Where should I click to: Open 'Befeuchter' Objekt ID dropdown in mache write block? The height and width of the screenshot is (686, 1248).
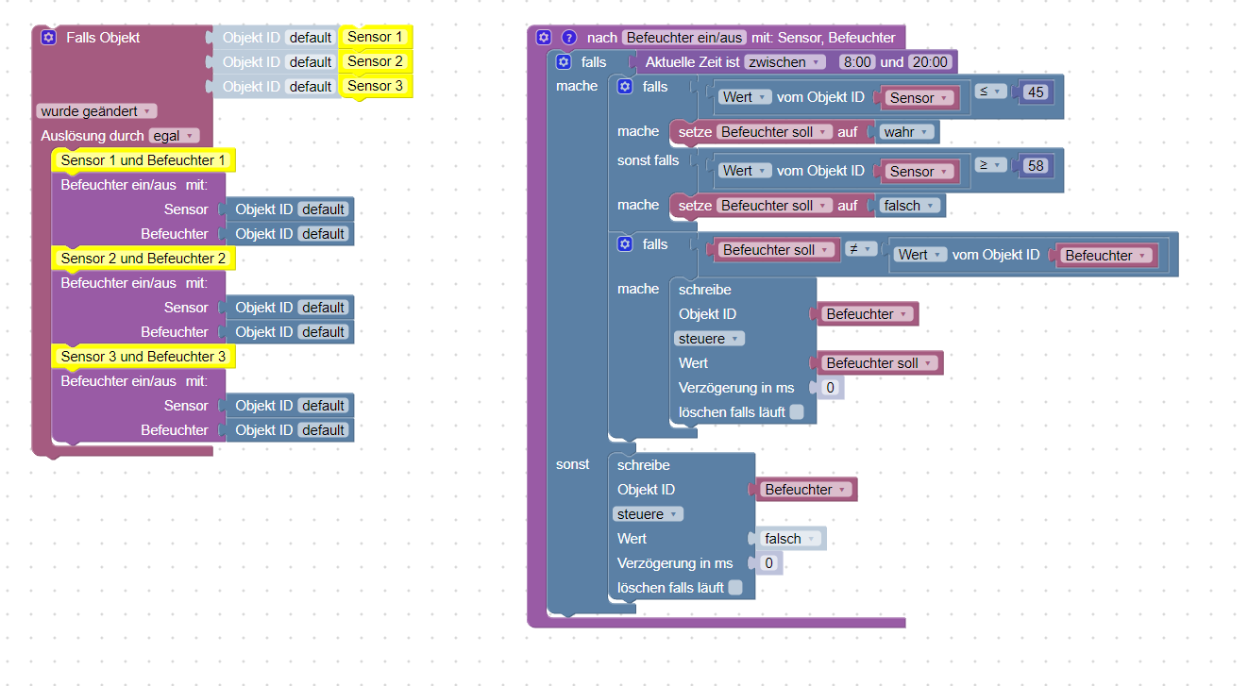point(867,314)
